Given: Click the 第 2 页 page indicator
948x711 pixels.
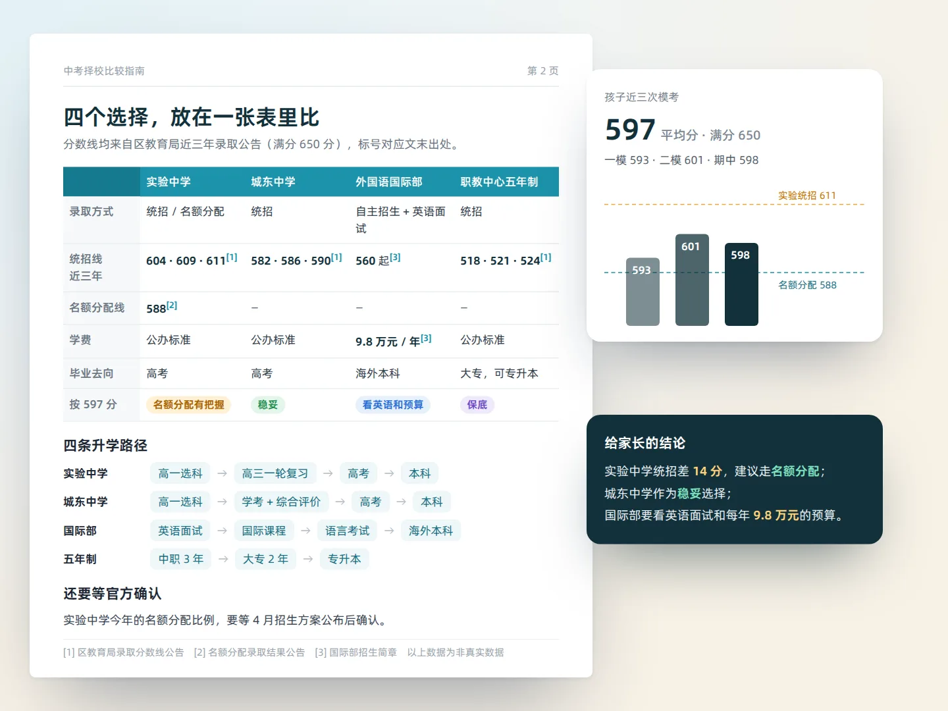Looking at the screenshot, I should tap(543, 70).
